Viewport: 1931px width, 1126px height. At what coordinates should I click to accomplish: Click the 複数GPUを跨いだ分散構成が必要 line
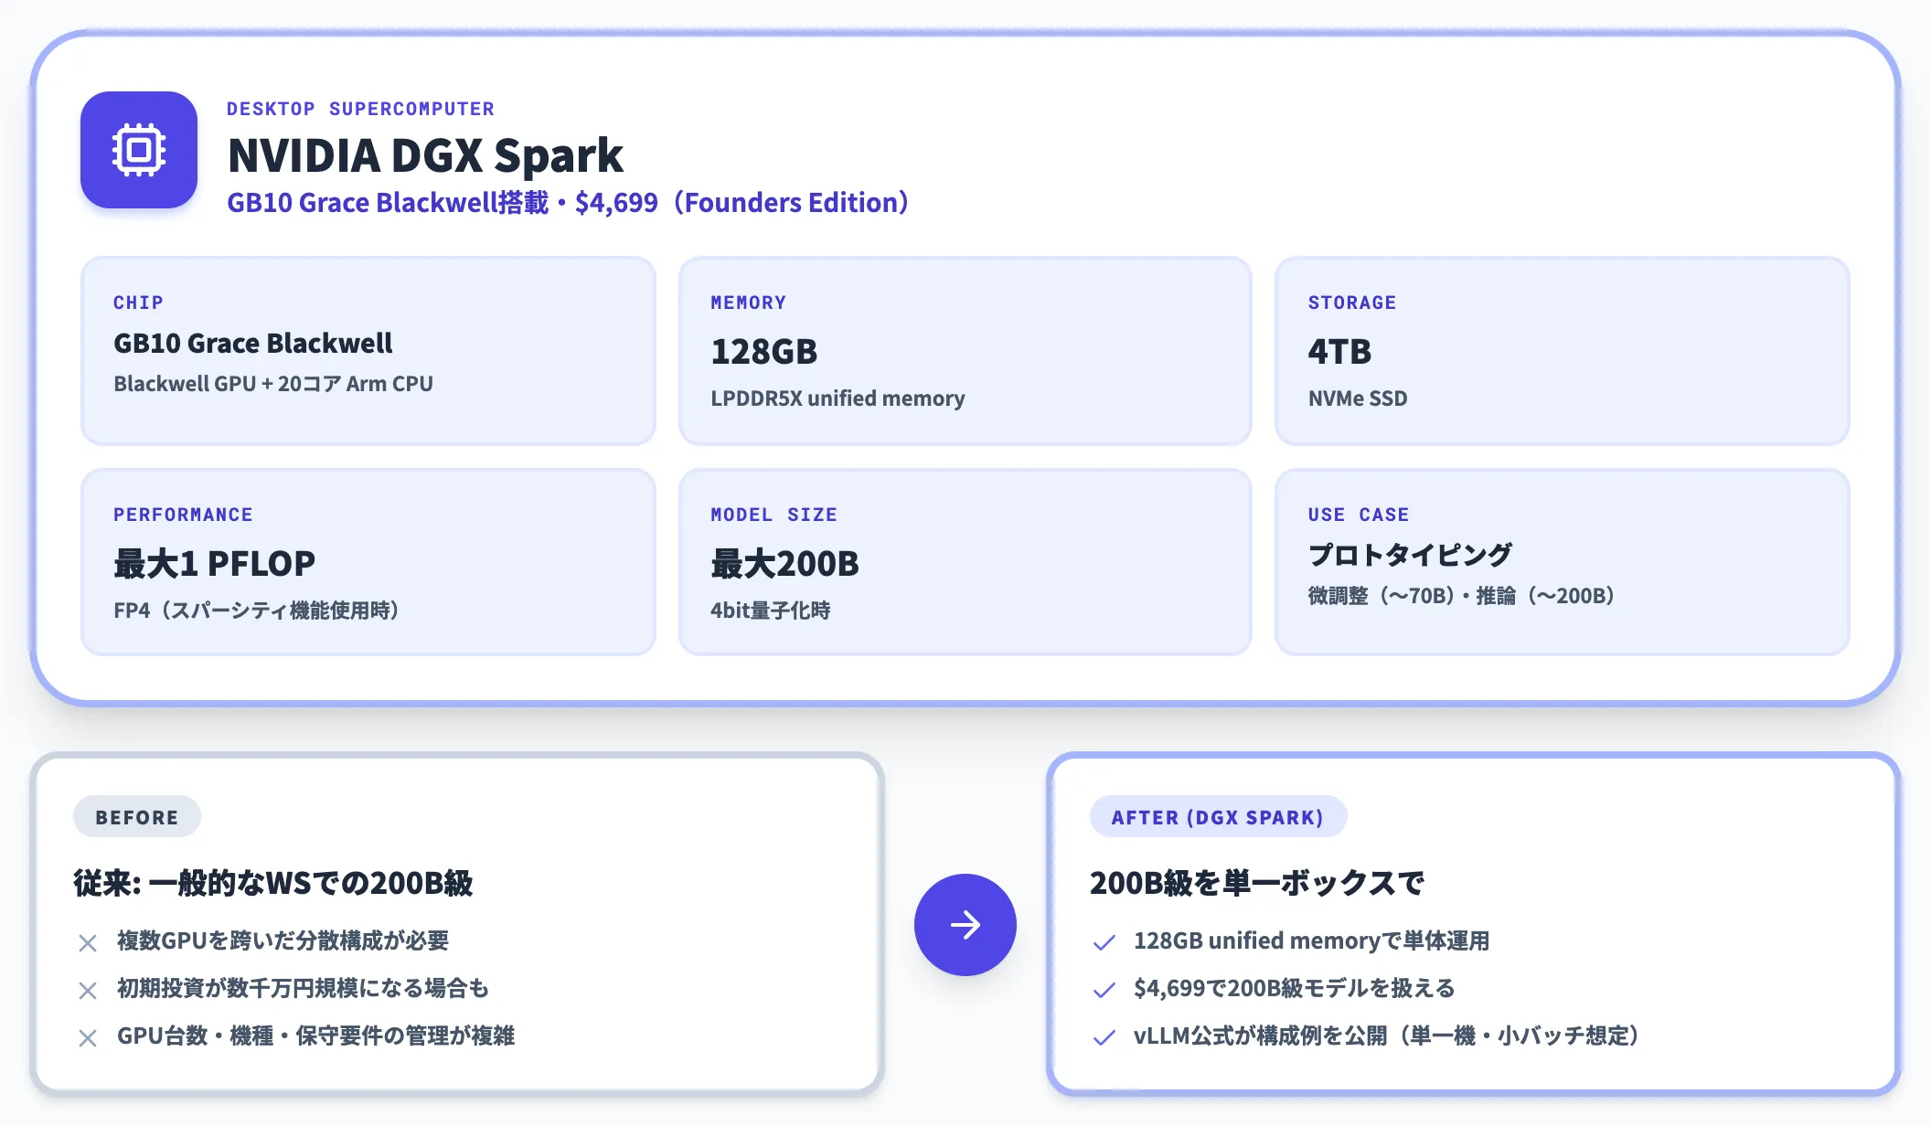click(283, 940)
